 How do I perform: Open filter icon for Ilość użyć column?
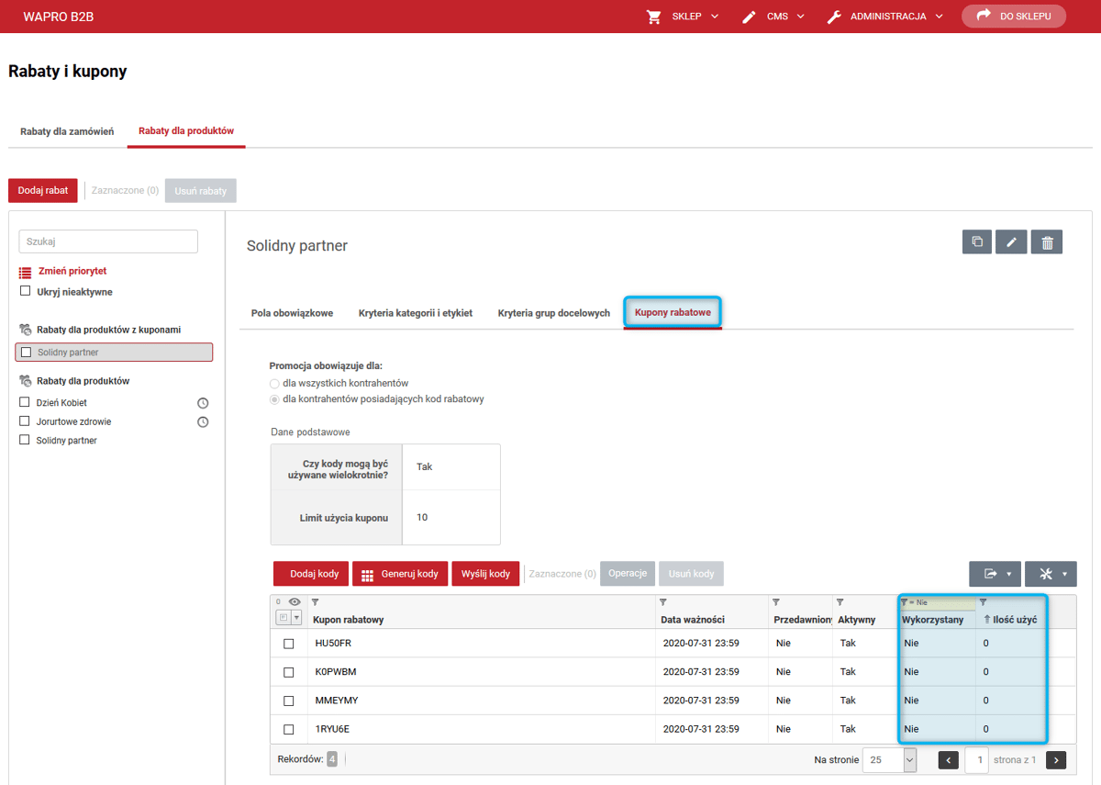tap(983, 602)
